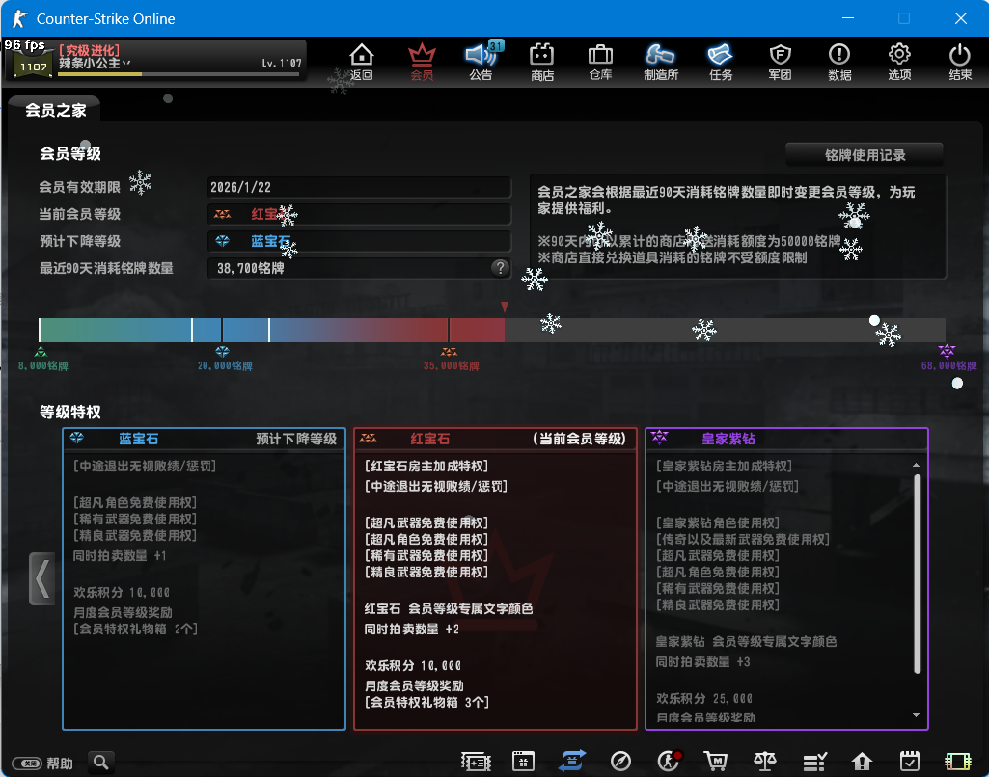The height and width of the screenshot is (777, 989).
Task: Open the 商店 shop icon
Action: (542, 62)
